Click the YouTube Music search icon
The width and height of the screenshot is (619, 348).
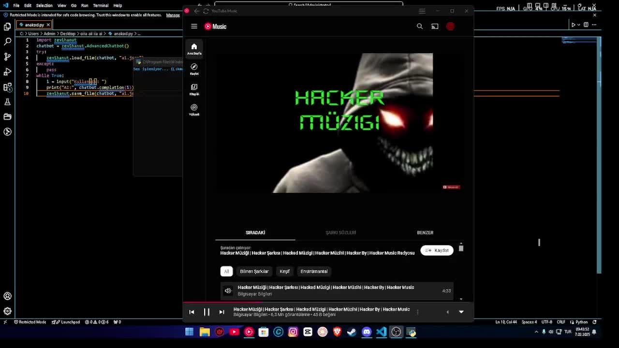tap(420, 27)
